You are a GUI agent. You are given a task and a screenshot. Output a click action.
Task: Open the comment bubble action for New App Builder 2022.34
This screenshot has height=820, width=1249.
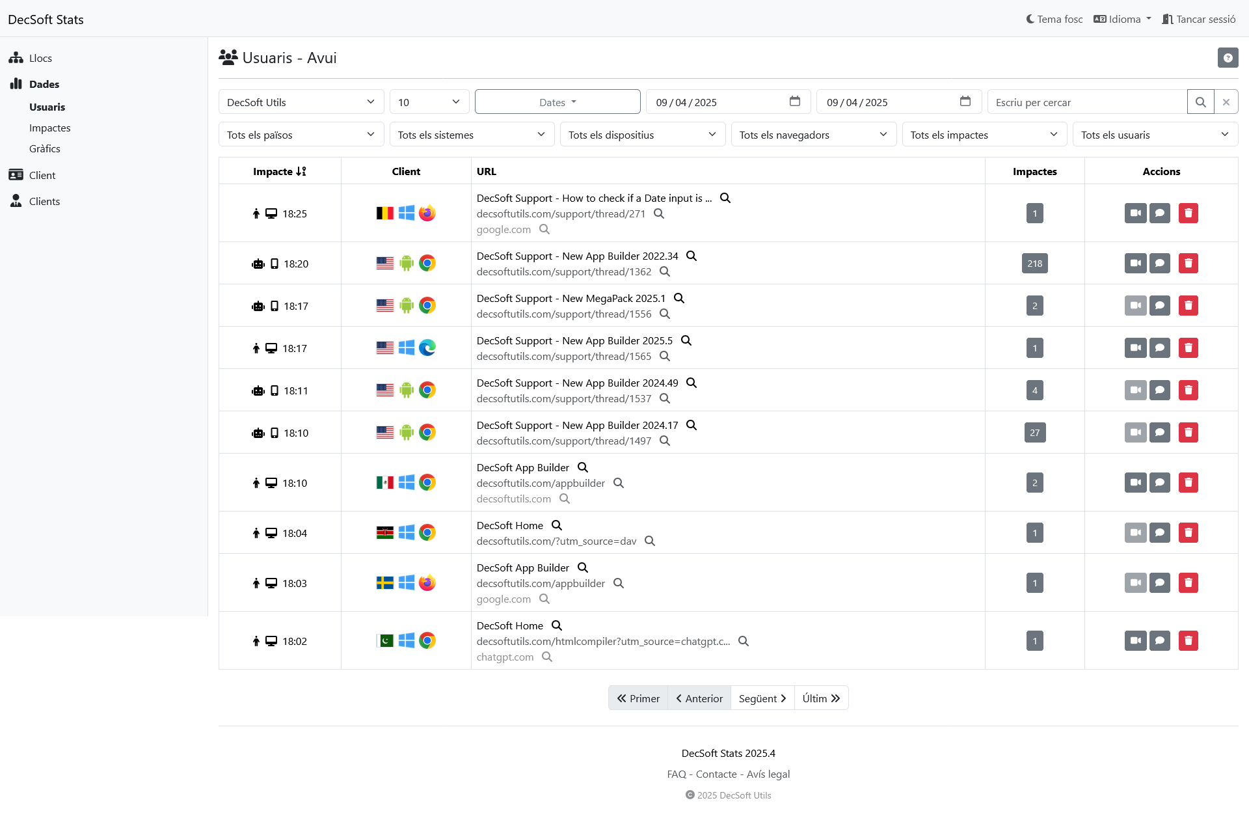pos(1161,263)
